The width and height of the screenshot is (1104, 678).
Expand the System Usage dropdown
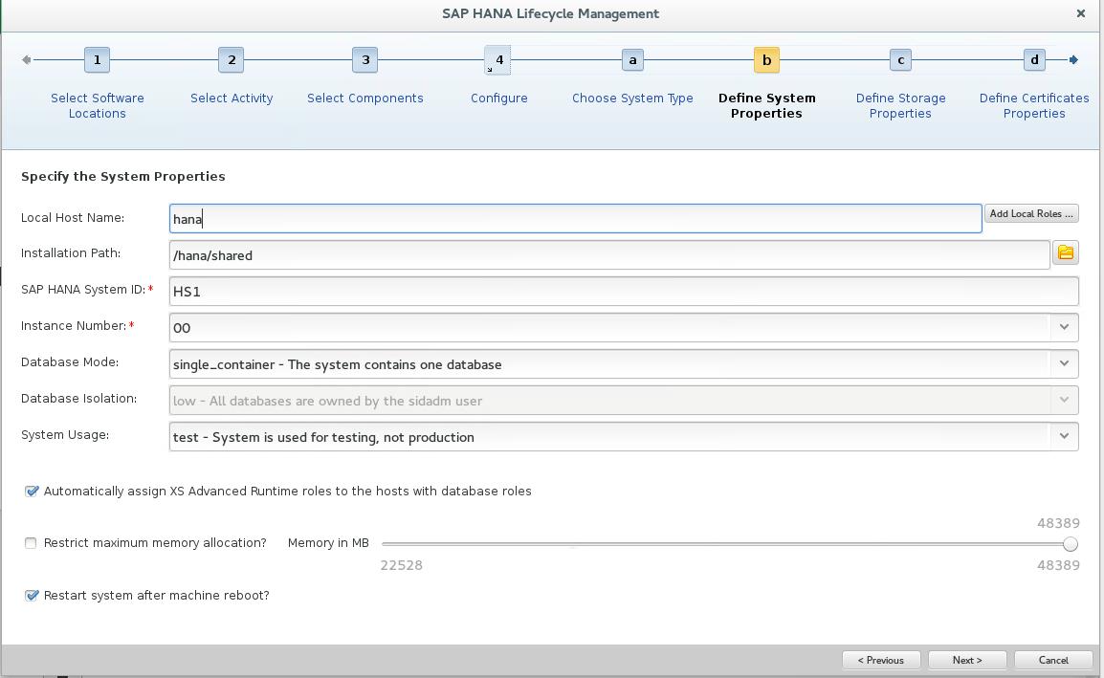1063,436
